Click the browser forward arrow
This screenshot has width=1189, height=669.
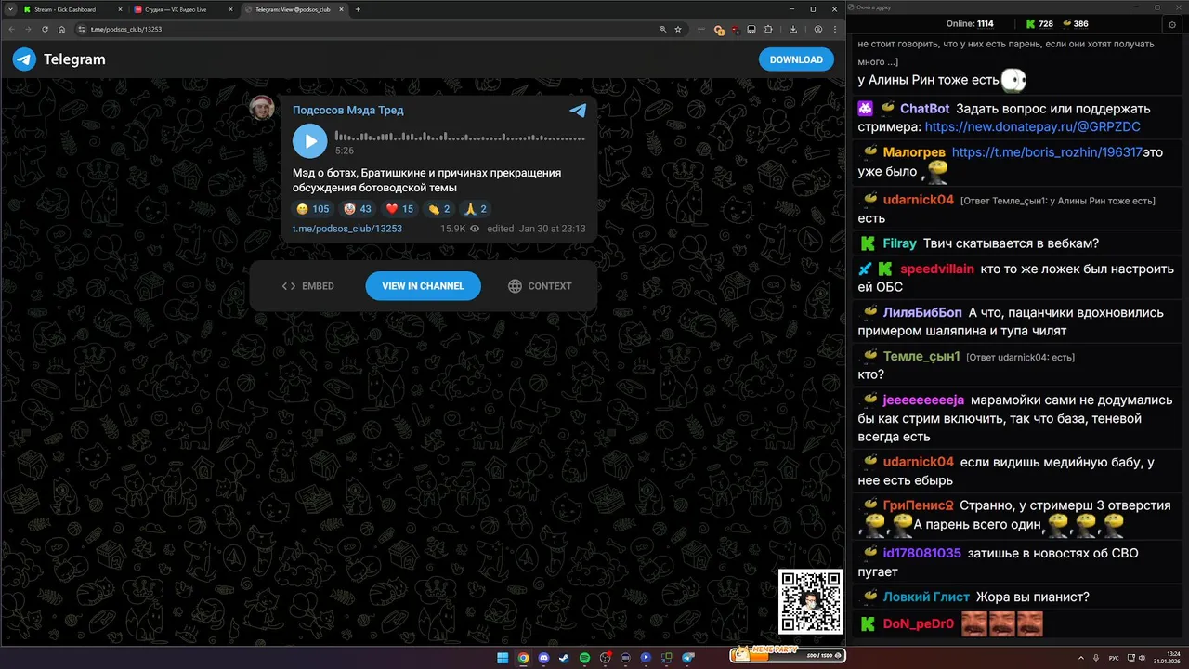click(29, 30)
